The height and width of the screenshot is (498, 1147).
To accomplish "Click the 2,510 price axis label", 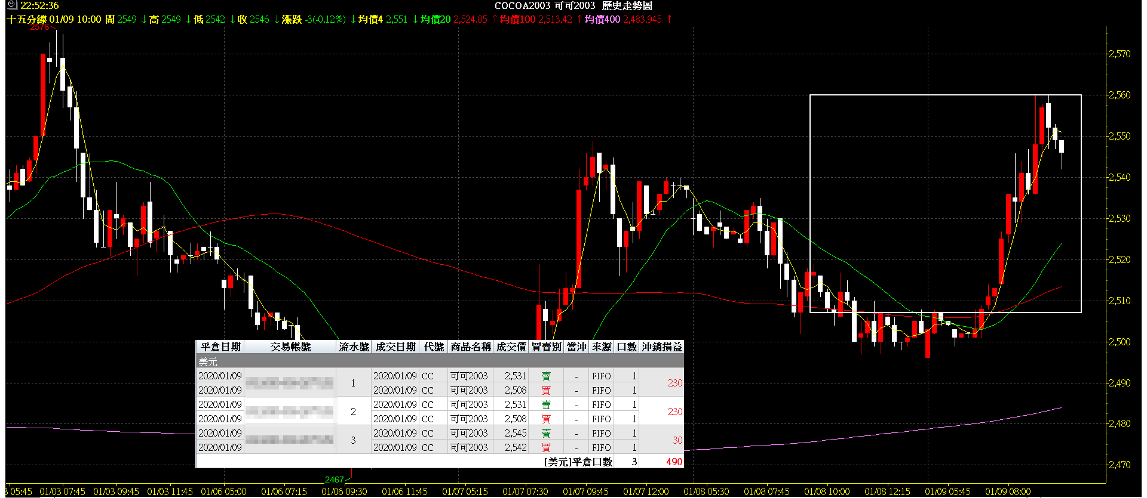I will 1120,301.
